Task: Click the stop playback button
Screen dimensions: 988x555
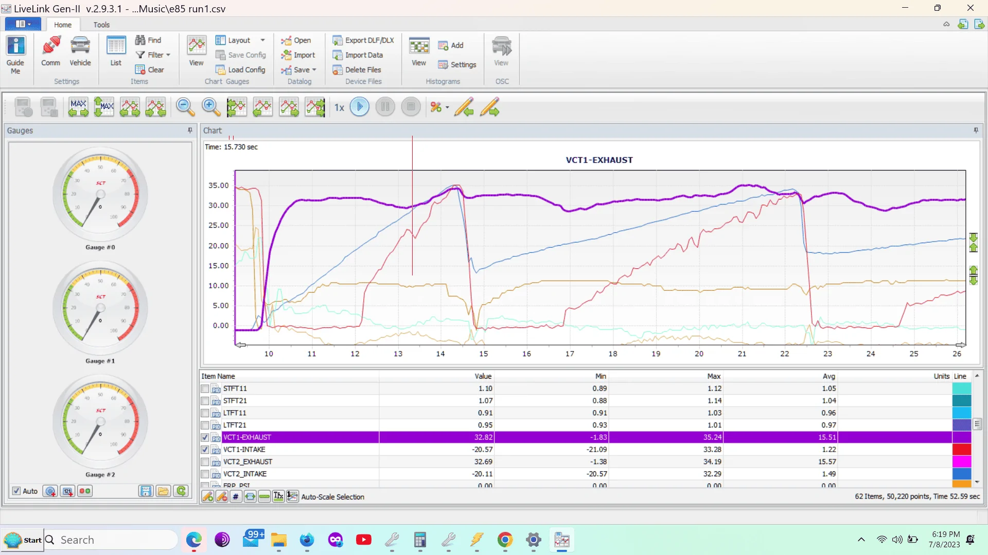Action: pos(411,107)
